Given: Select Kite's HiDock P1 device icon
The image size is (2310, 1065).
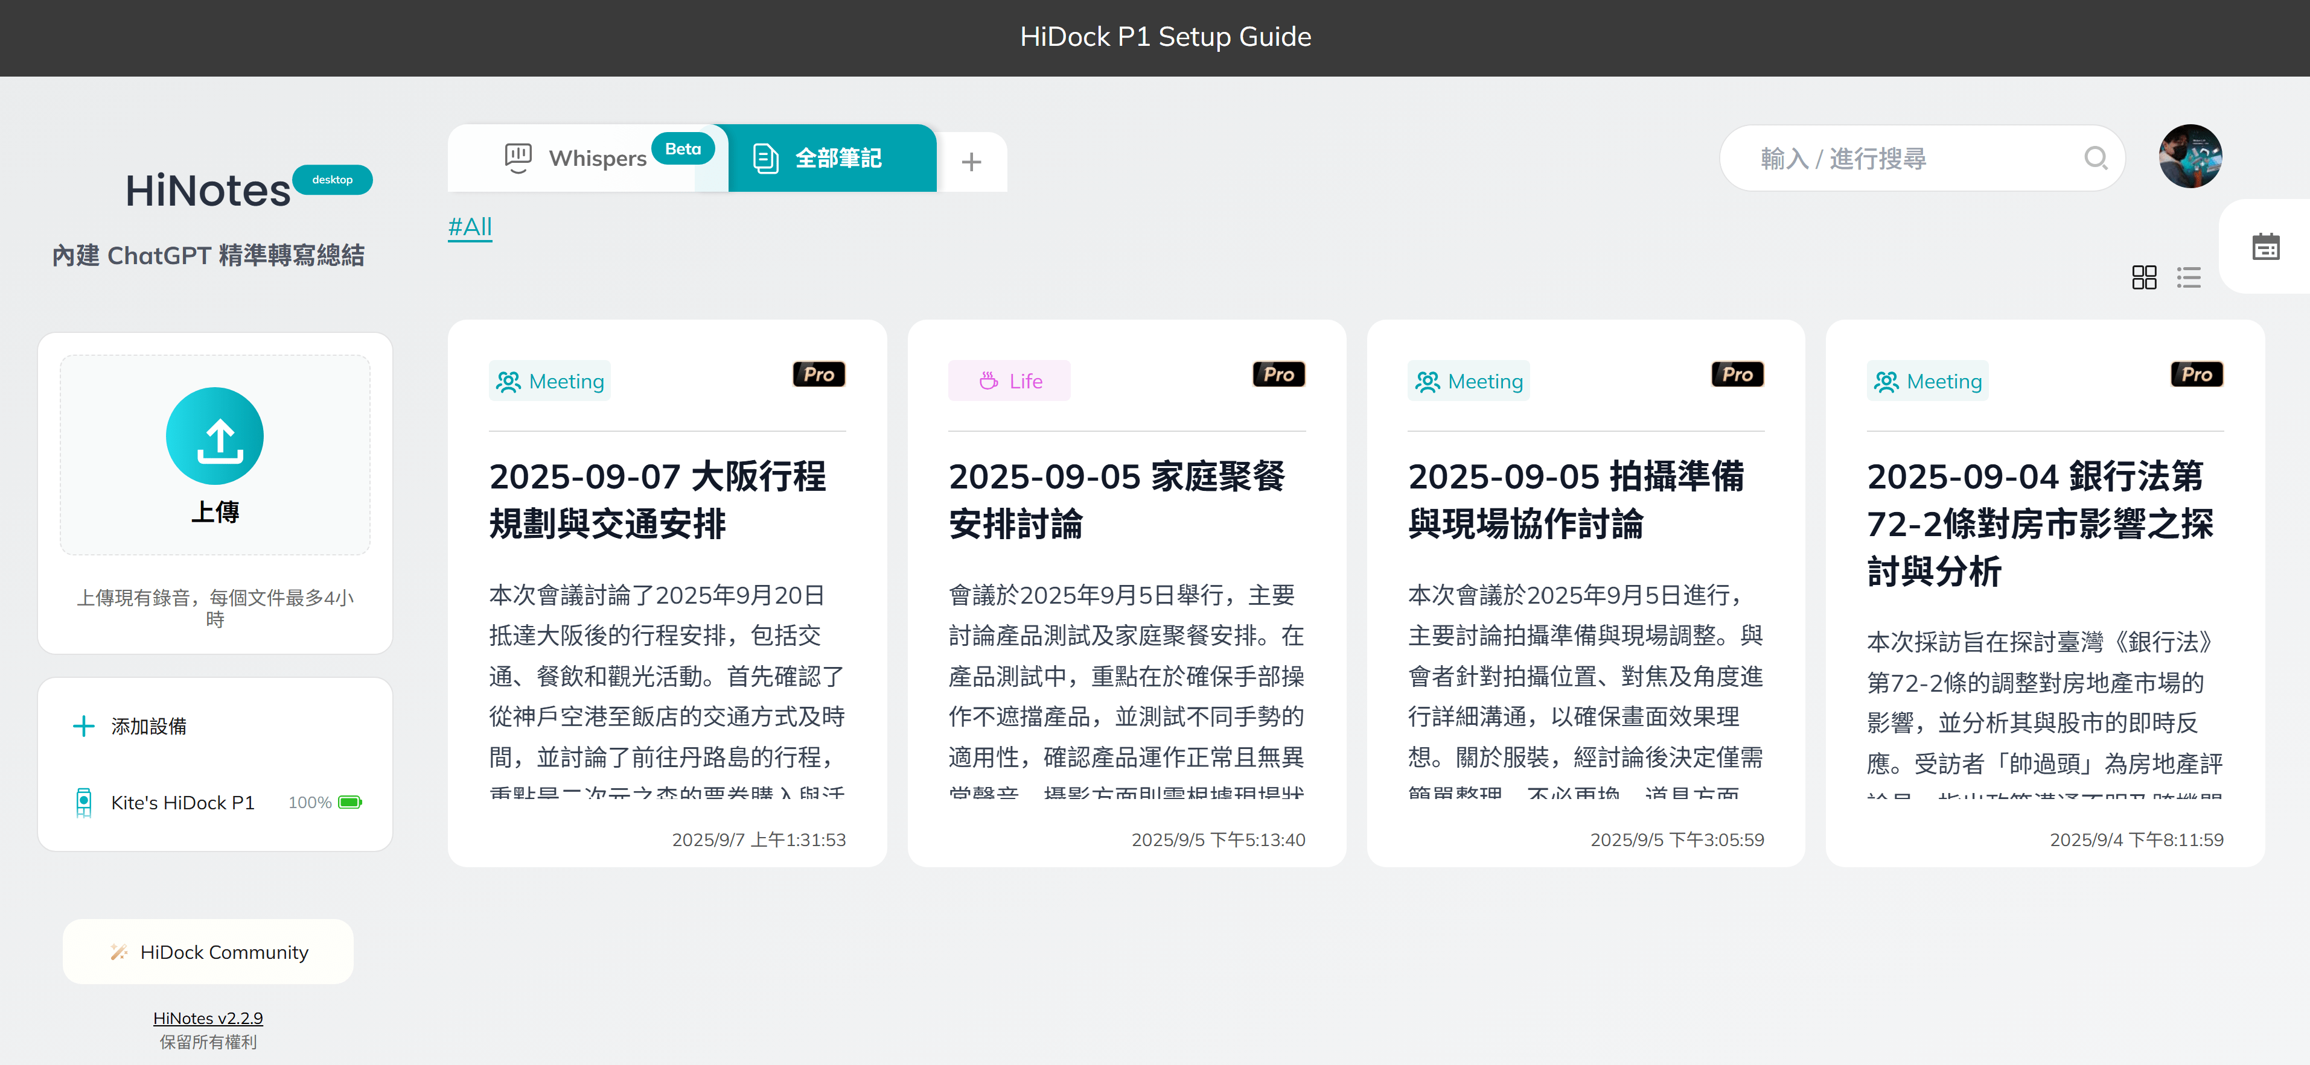Looking at the screenshot, I should tap(83, 801).
